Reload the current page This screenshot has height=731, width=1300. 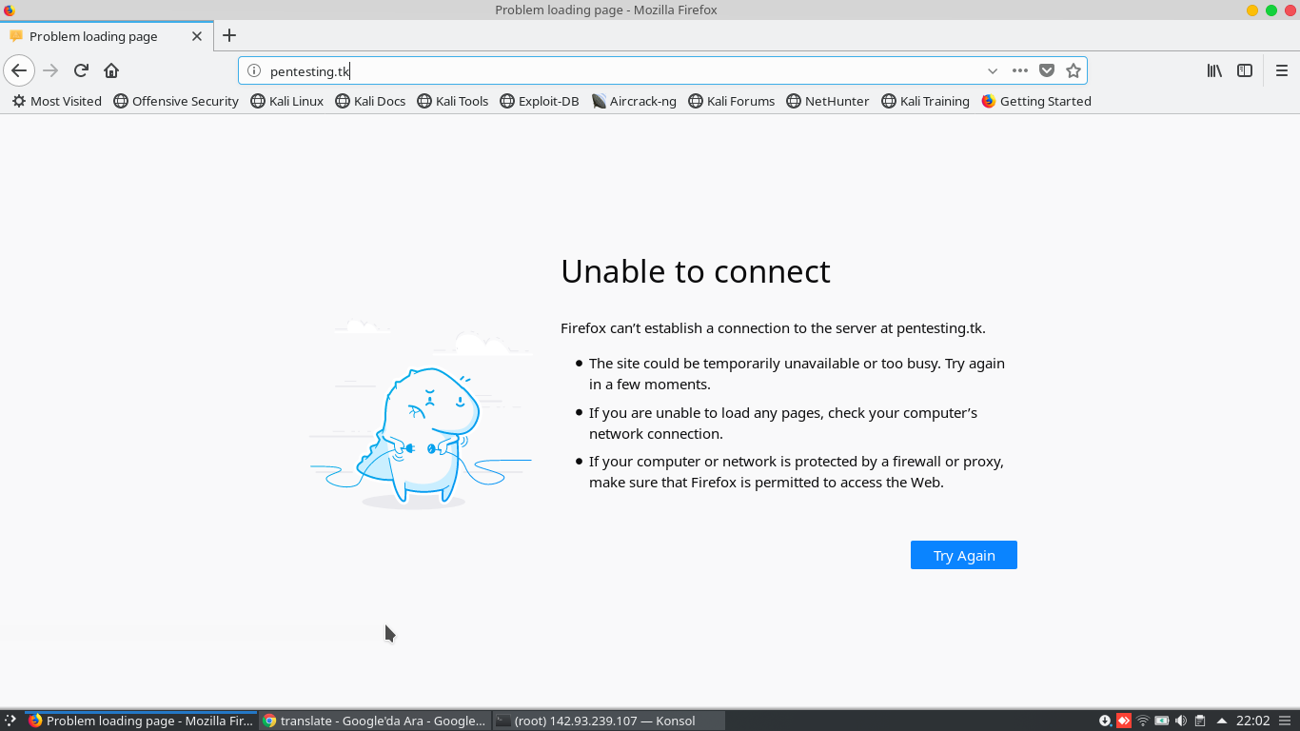[81, 70]
